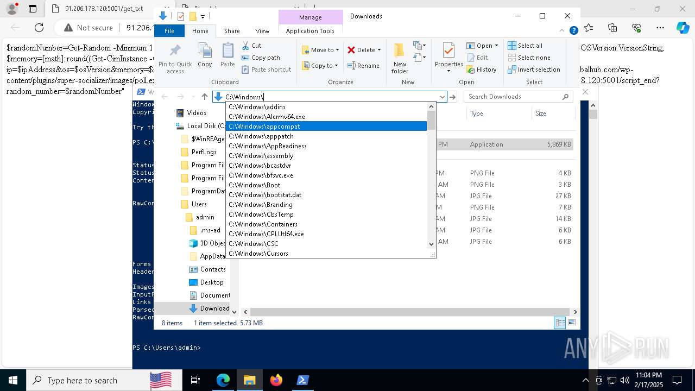The width and height of the screenshot is (695, 391).
Task: Switch to the View ribbon tab
Action: point(262,31)
